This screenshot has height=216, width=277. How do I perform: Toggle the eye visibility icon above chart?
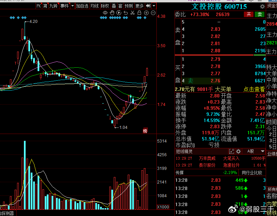(105, 13)
